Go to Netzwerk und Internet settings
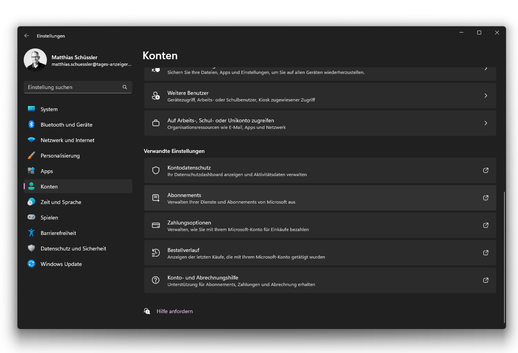 pos(67,140)
